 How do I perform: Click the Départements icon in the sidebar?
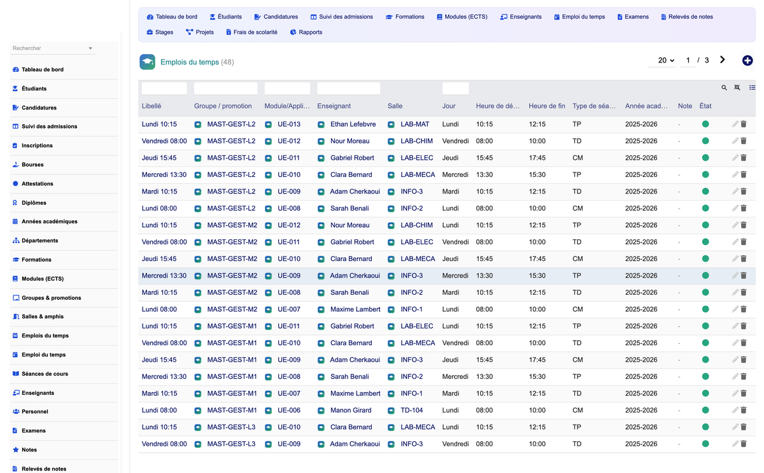[x=15, y=241]
